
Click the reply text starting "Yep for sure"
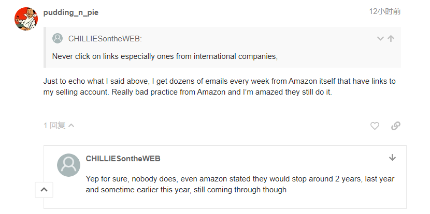tap(240, 184)
